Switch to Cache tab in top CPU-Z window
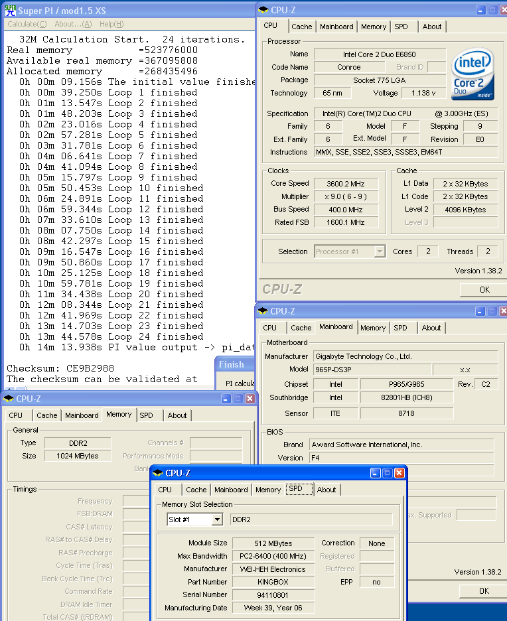Screen dimensions: 507x621 click(301, 27)
